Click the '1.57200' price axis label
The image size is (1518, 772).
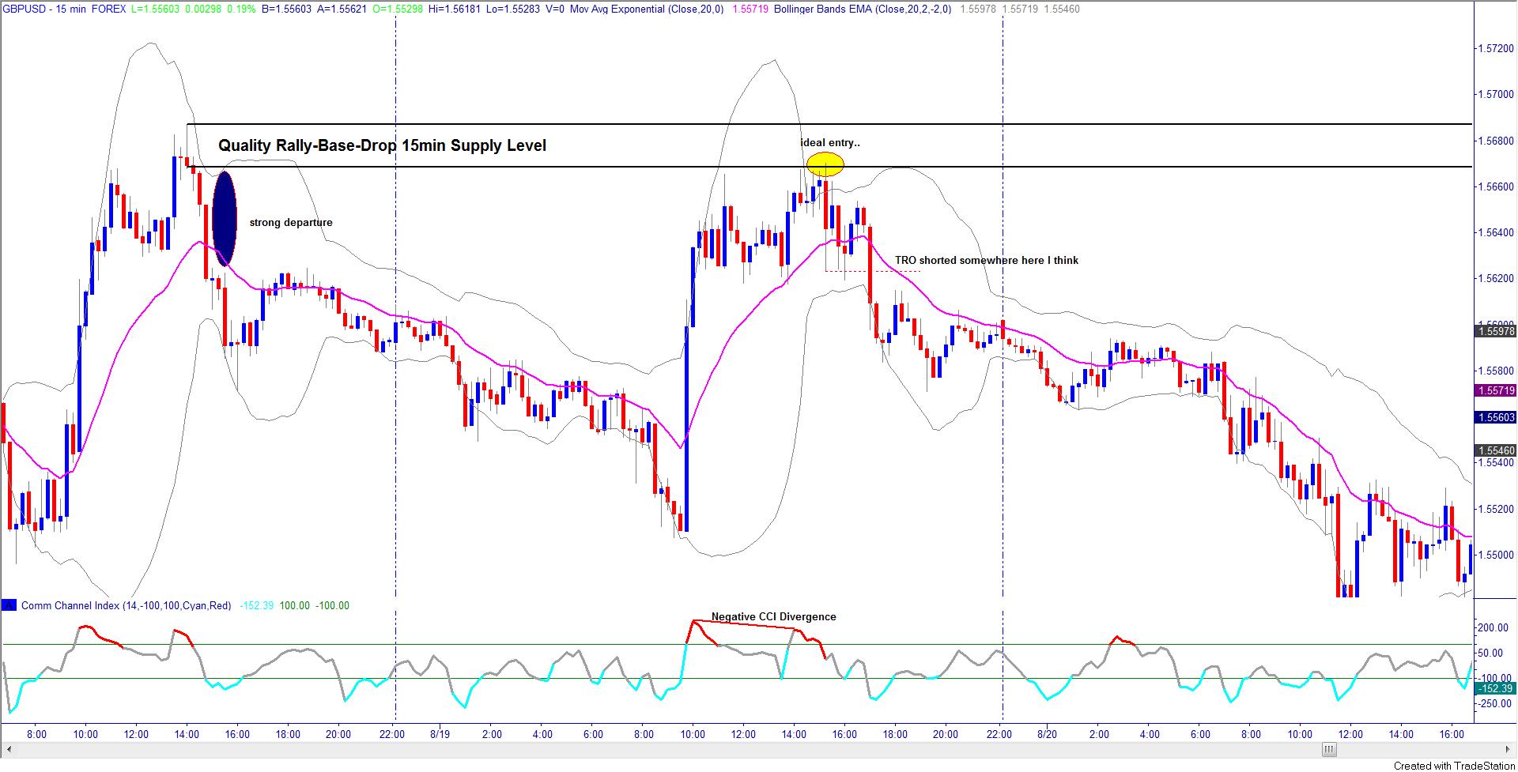[x=1496, y=48]
